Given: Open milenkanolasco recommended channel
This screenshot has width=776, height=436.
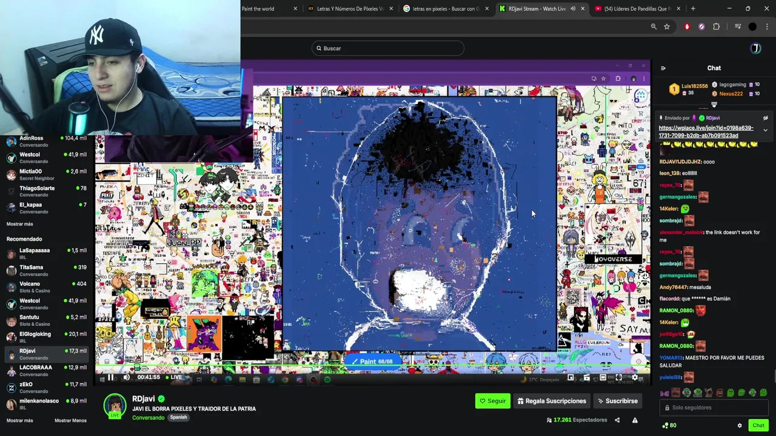Looking at the screenshot, I should (x=47, y=404).
